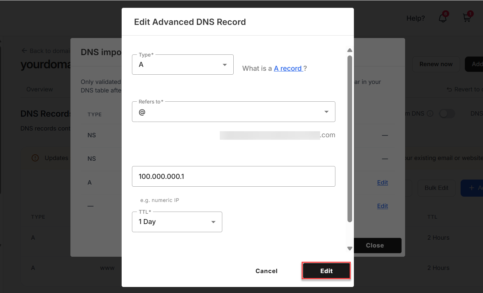Open the A record help link
Screen dimensions: 483x293
pyautogui.click(x=288, y=68)
